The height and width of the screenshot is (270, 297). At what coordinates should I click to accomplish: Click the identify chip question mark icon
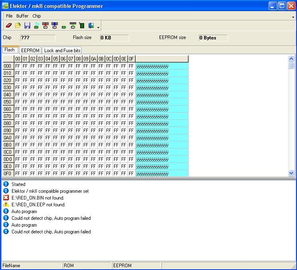click(36, 26)
